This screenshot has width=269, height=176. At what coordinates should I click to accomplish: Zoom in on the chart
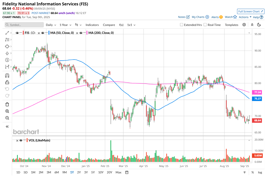click(x=7, y=111)
